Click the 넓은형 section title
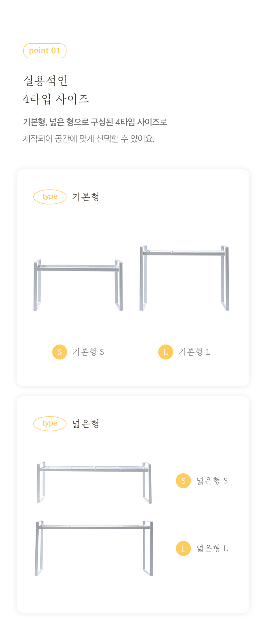Screen dimensions: 266x636 (x=86, y=424)
